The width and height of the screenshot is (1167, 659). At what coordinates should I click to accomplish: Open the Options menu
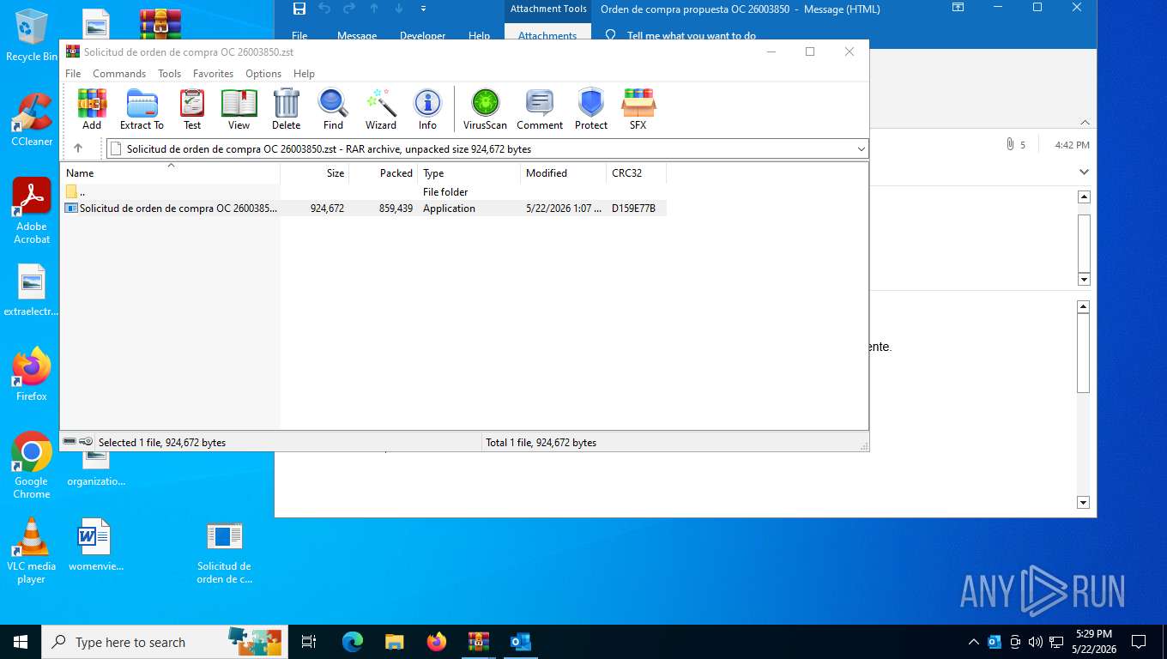point(263,74)
